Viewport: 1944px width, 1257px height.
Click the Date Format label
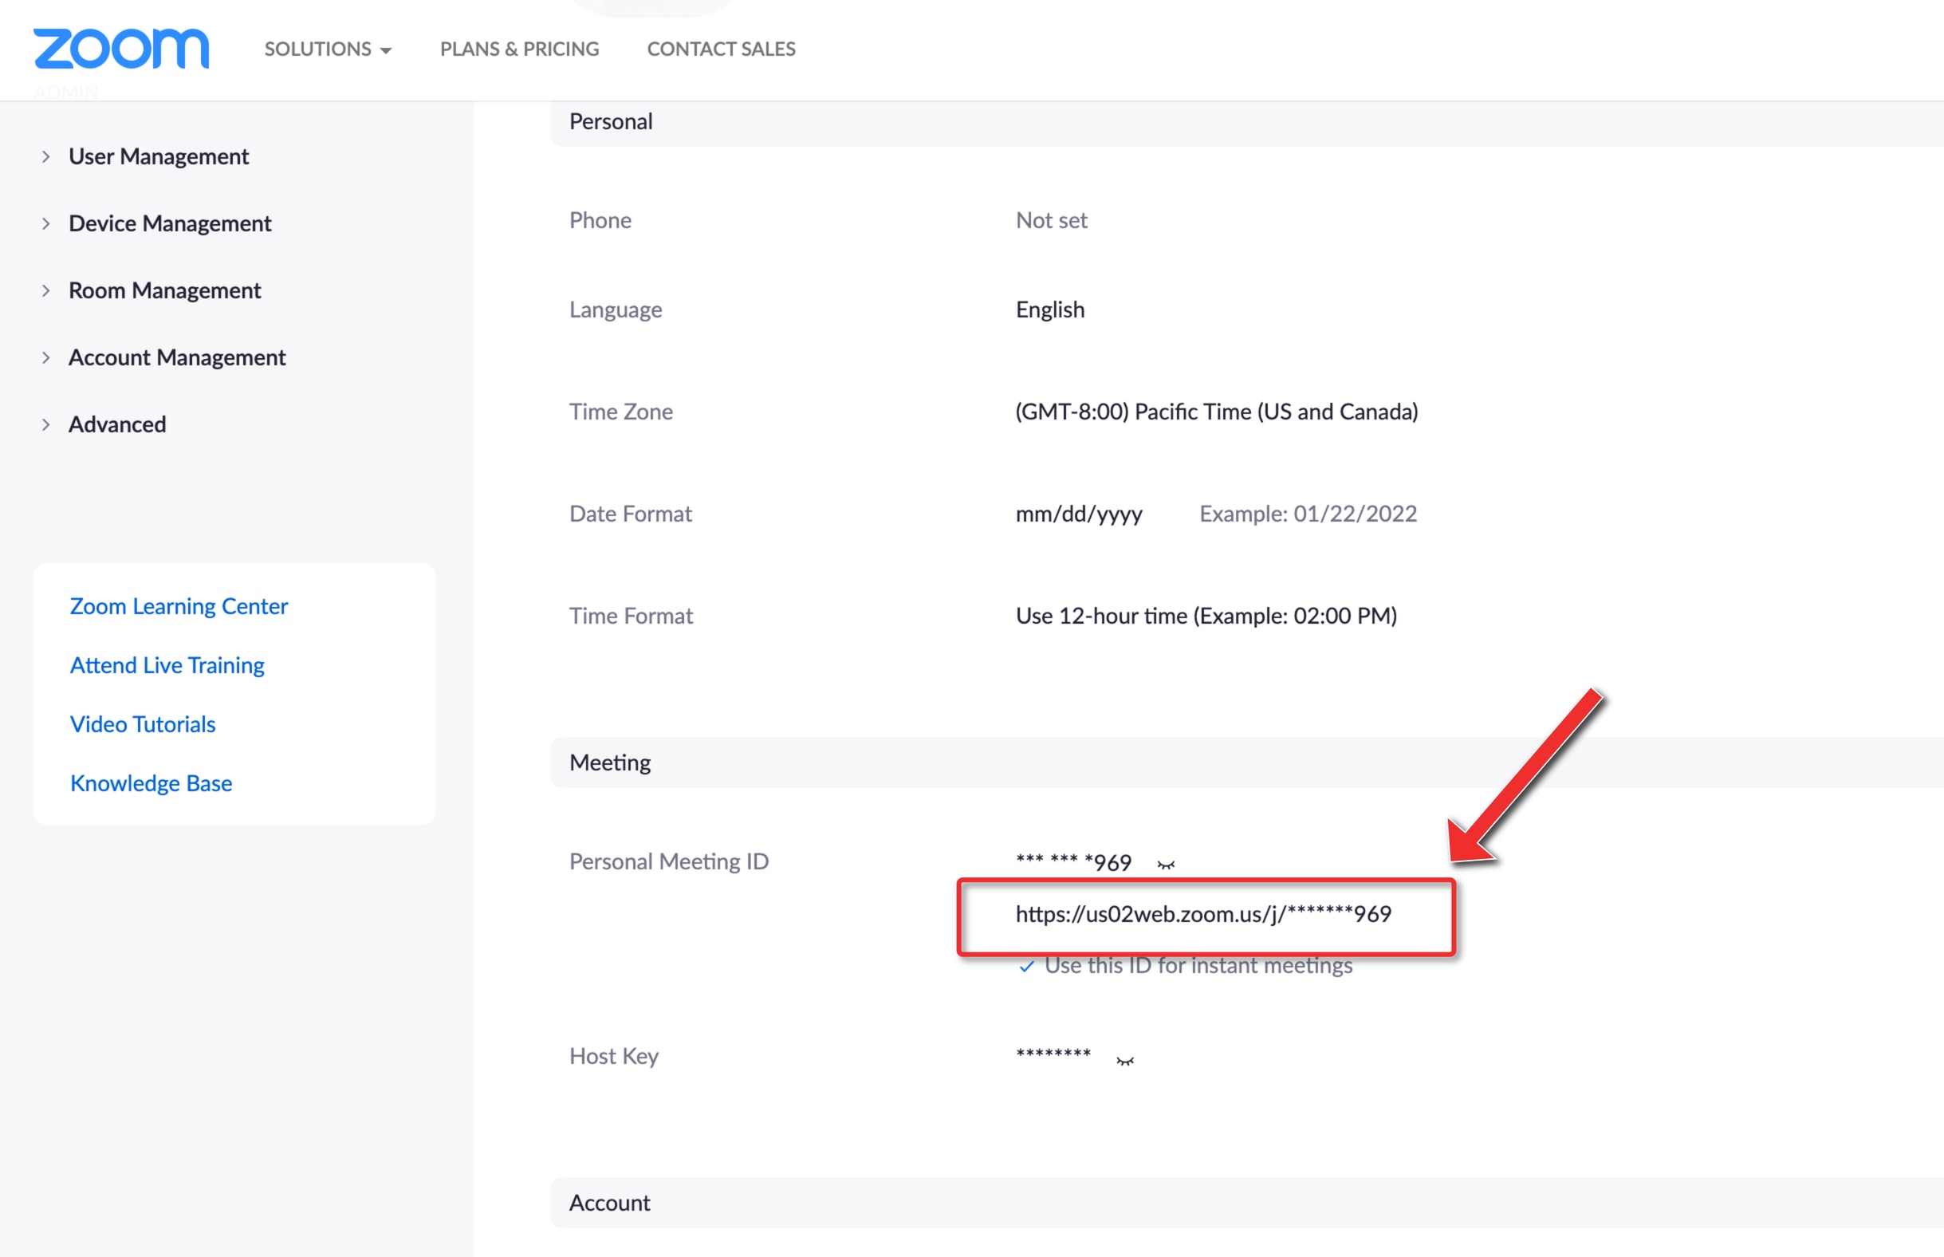[631, 514]
